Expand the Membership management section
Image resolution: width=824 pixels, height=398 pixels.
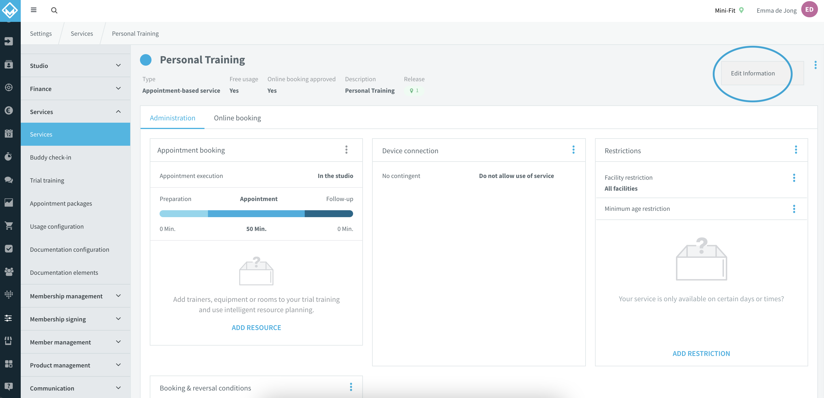75,296
